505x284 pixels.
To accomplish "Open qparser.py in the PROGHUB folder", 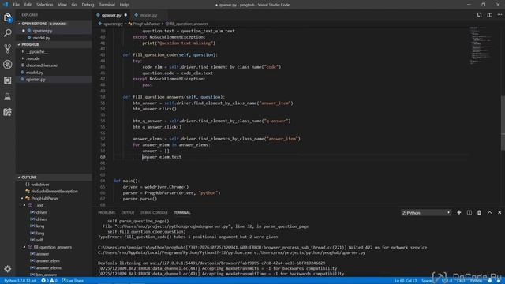I will (54, 80).
